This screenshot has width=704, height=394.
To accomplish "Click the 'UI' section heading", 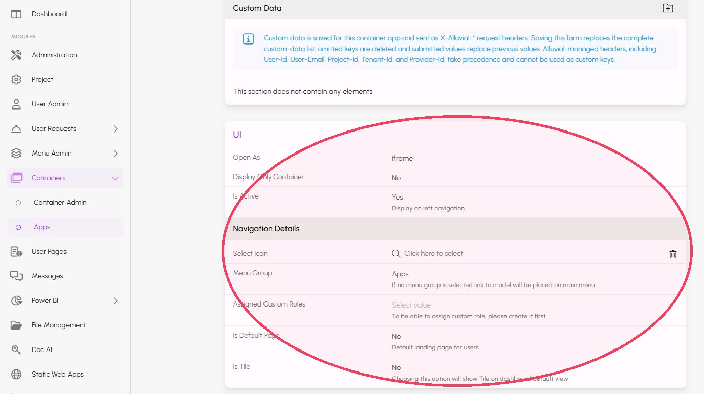I will pyautogui.click(x=237, y=135).
